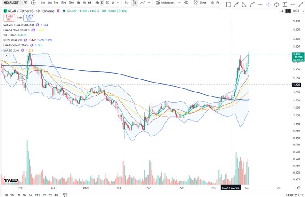Click the 14:01:25 UTC timezone clock
Screen dimensions: 305x197
[x=295, y=195]
